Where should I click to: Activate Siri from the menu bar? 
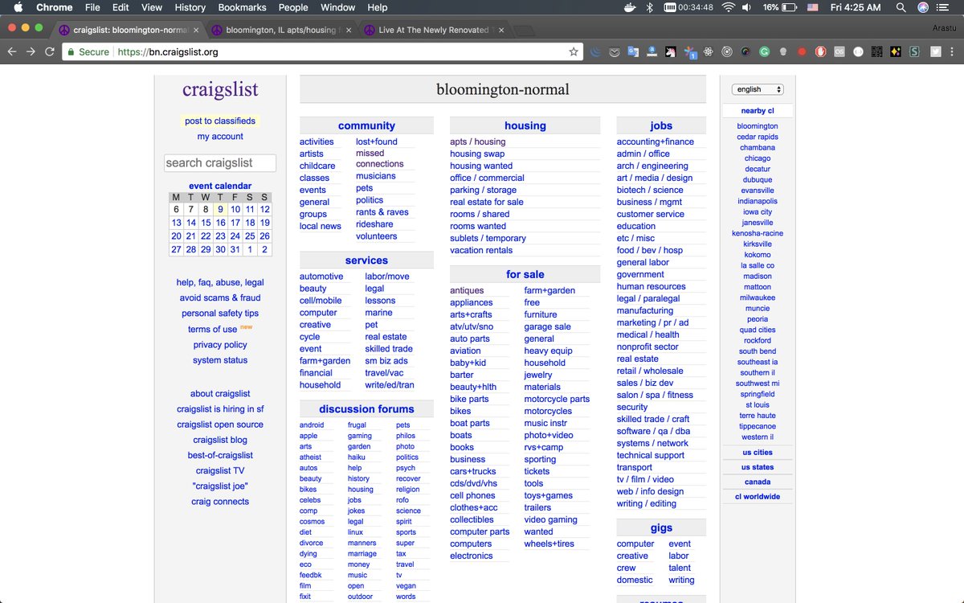(x=923, y=7)
